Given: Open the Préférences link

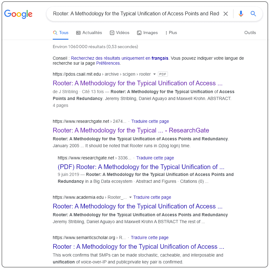Looking at the screenshot, I should tap(108, 63).
